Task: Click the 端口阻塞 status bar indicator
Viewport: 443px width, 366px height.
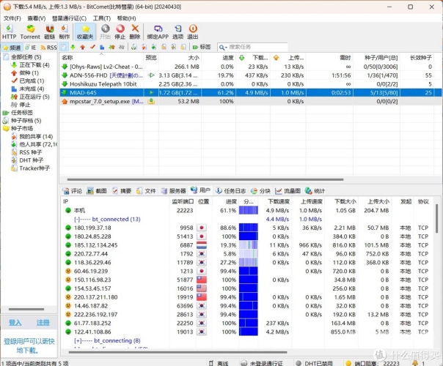Action: [373, 363]
